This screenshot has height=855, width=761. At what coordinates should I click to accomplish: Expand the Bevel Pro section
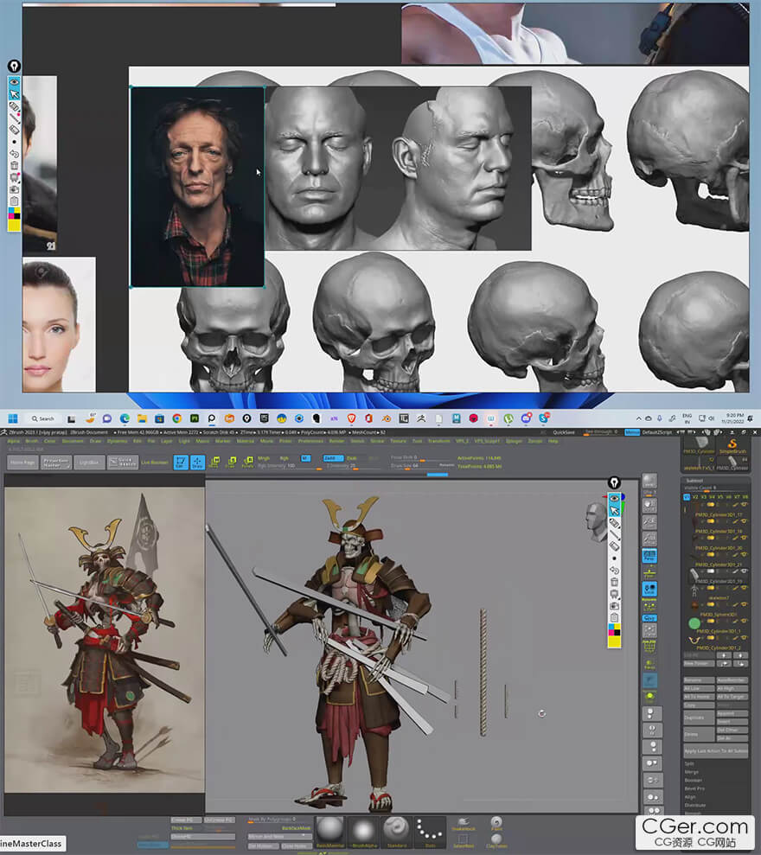pyautogui.click(x=694, y=788)
